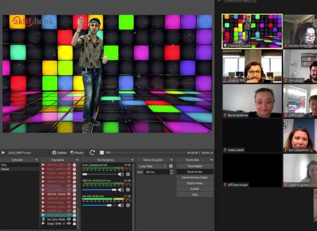
Task: Click the SERTAP_HANGI volume slider
Action: (99, 190)
